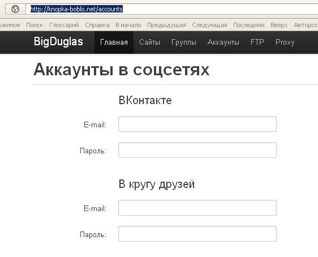Click the globe site icon in address bar

tap(15, 9)
